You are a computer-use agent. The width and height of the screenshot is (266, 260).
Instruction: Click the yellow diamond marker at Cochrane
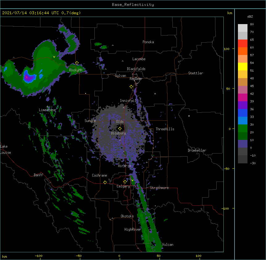pyautogui.click(x=105, y=182)
